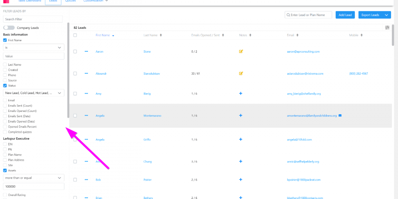
Task: Add a note for Amy Bierig
Action: pyautogui.click(x=241, y=93)
